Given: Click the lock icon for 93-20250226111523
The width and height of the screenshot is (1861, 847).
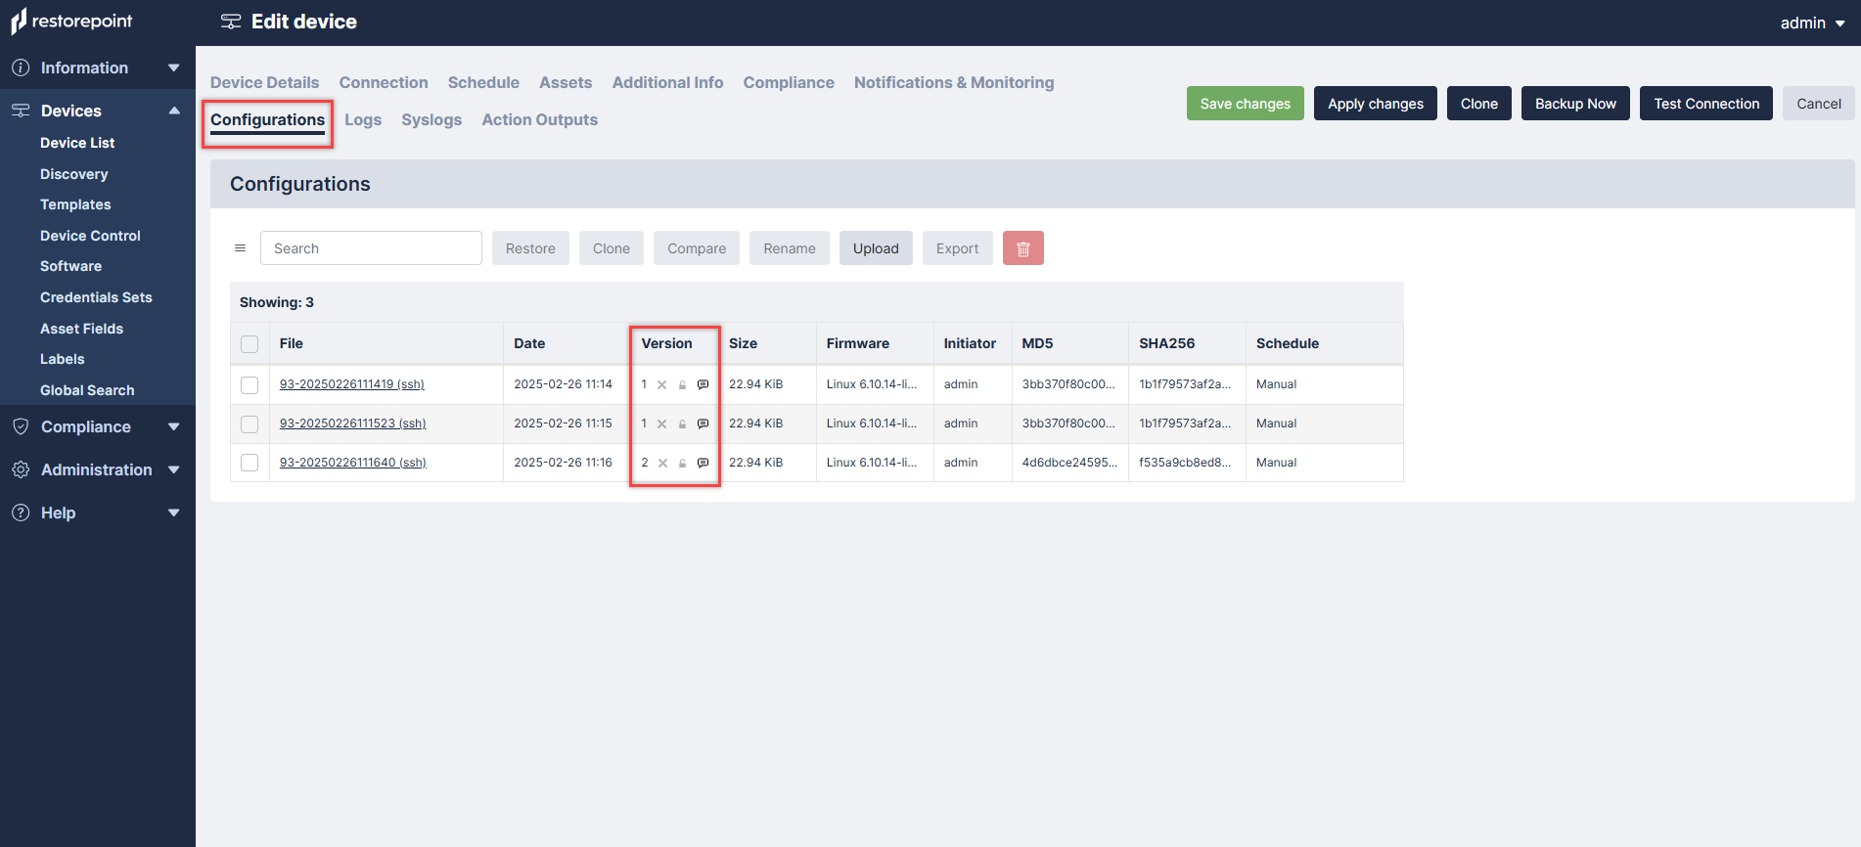Looking at the screenshot, I should tap(682, 424).
